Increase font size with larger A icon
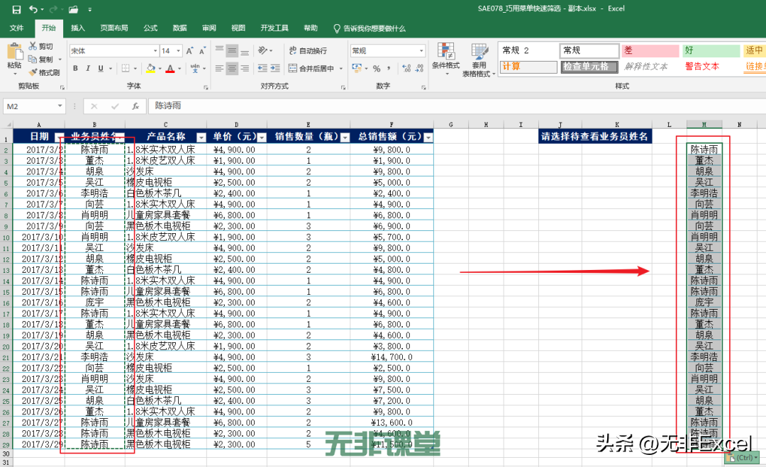766x467 pixels. coord(189,51)
